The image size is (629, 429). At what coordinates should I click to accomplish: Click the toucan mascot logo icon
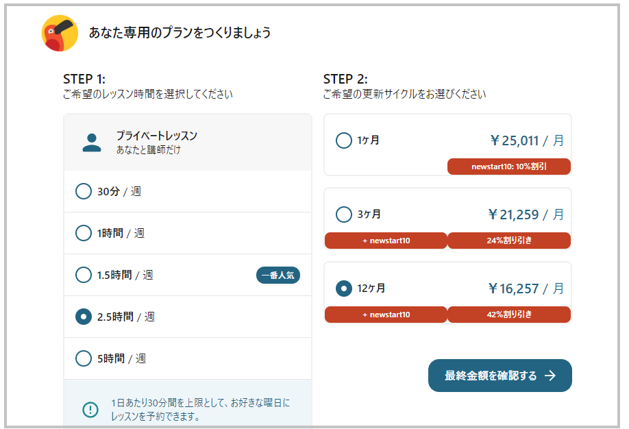tap(60, 34)
